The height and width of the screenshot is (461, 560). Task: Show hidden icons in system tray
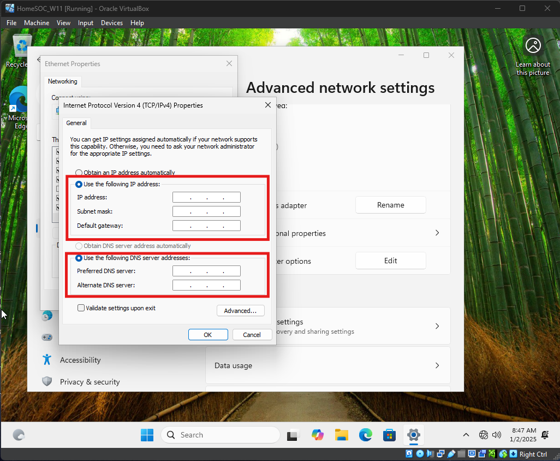pyautogui.click(x=466, y=435)
